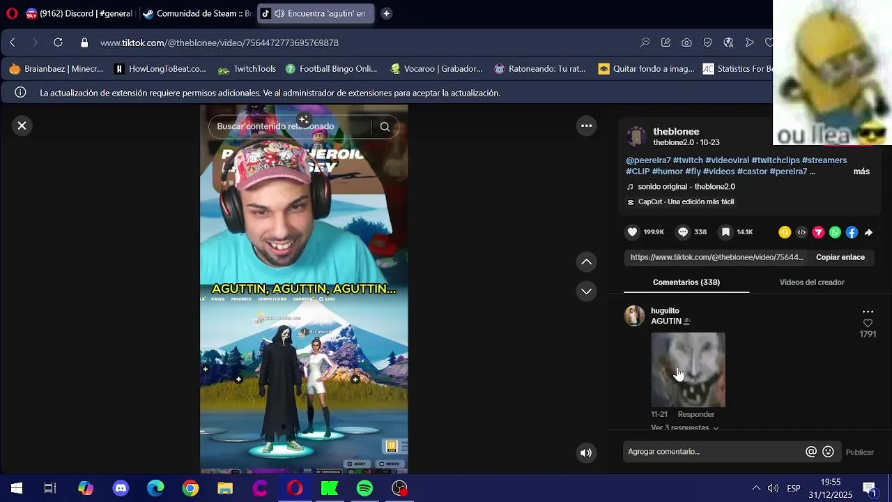Select the Comentarios (338) tab
This screenshot has height=502, width=892.
point(686,282)
